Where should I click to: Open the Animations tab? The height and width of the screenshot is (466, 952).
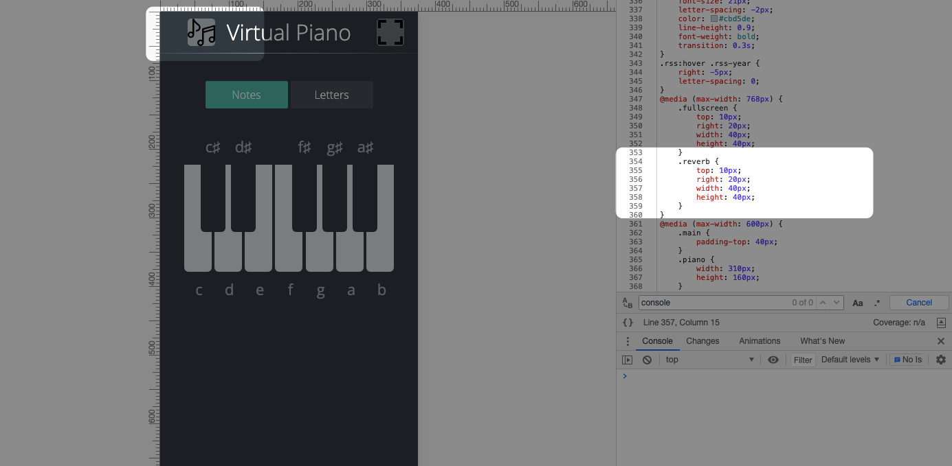point(760,341)
